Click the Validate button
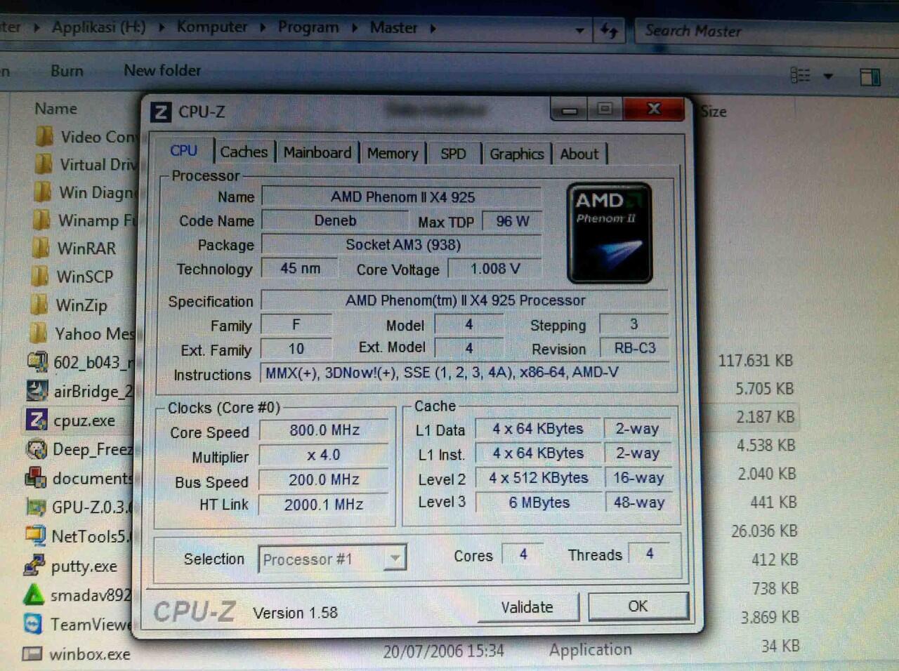This screenshot has height=671, width=899. coord(527,607)
